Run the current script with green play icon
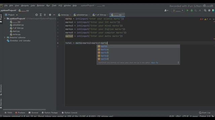This screenshot has height=120, width=215. 187,10
